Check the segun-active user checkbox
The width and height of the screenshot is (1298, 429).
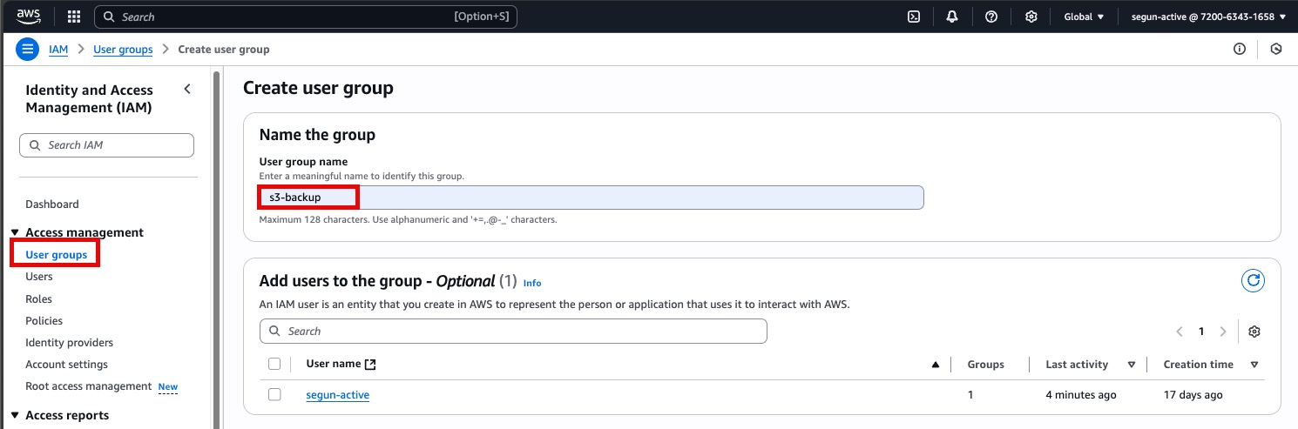click(274, 394)
